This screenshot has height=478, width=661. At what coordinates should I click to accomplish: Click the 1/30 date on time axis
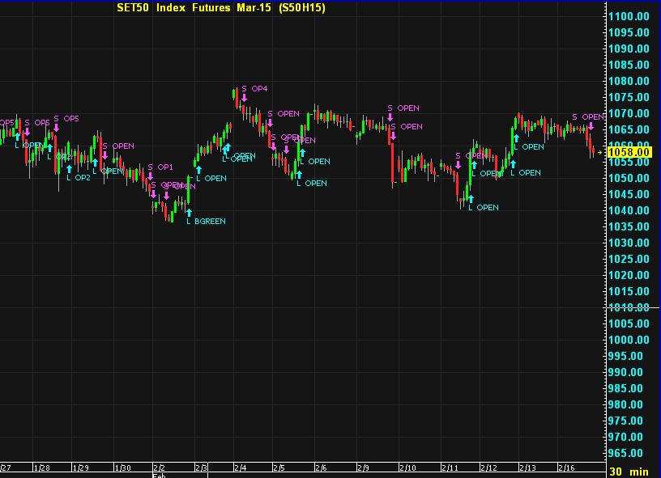pos(123,467)
